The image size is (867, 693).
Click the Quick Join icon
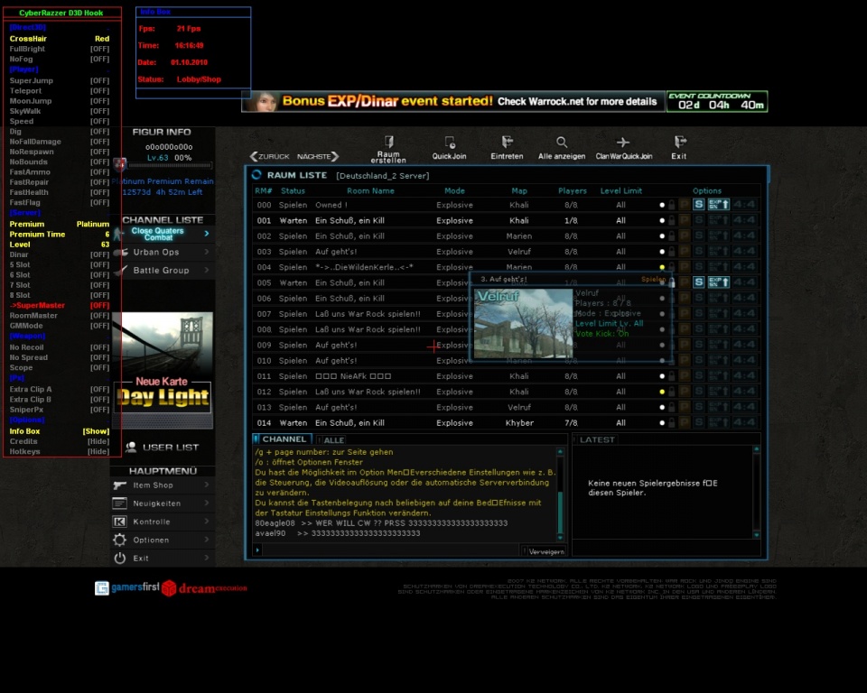click(450, 142)
